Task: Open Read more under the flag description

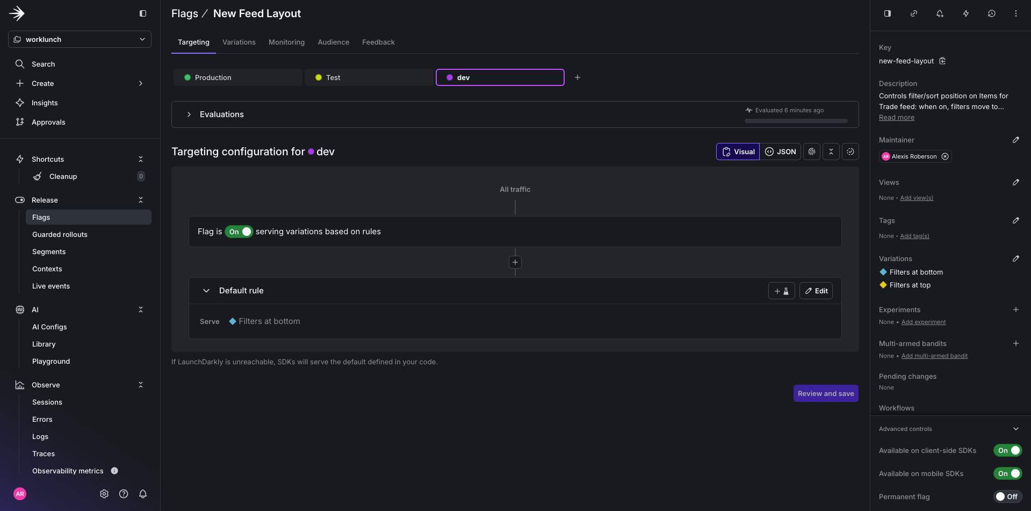Action: (896, 117)
